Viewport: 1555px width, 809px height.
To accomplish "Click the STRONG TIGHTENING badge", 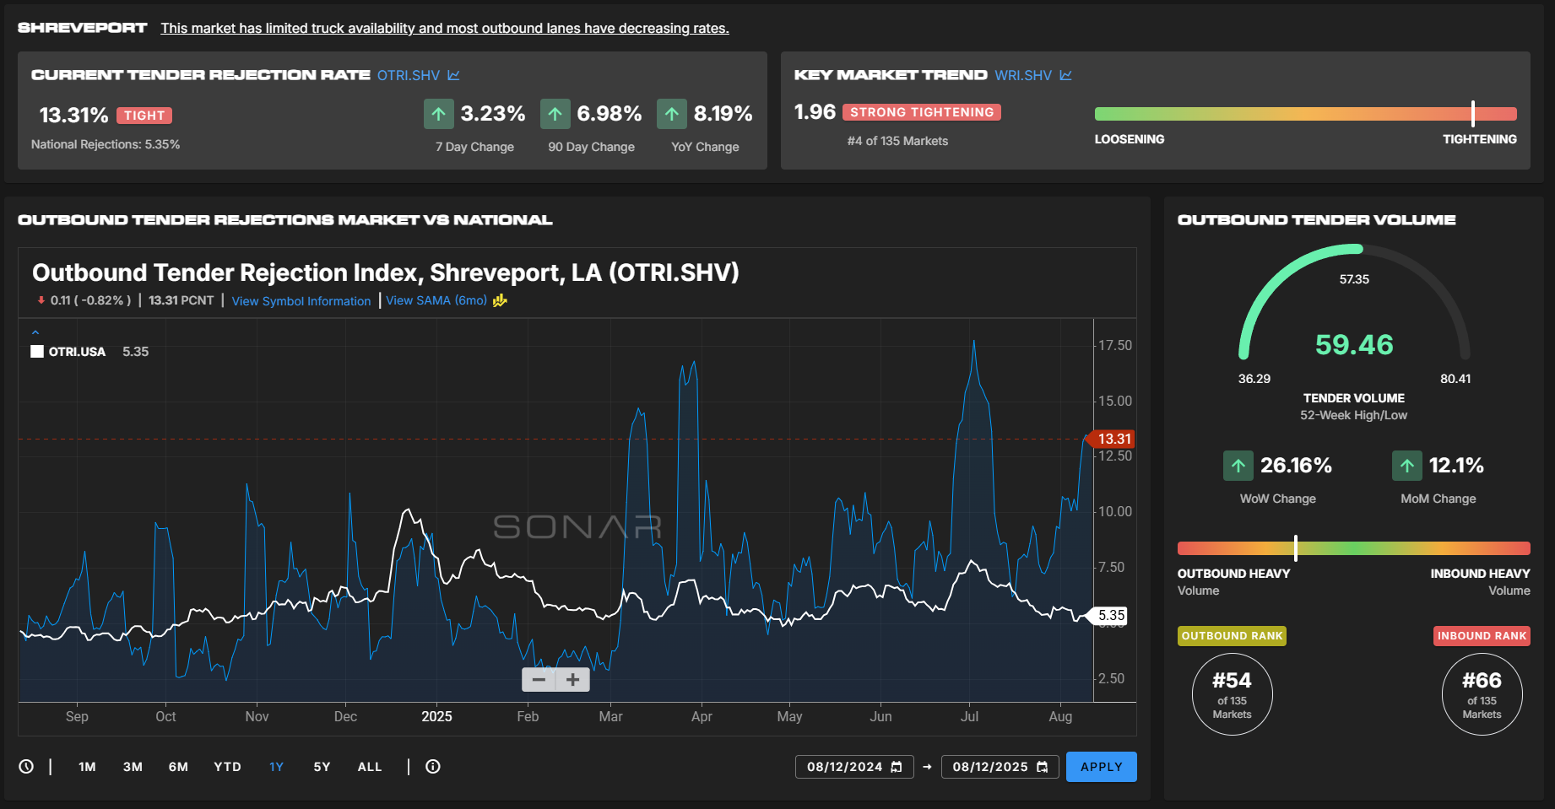I will 922,112.
